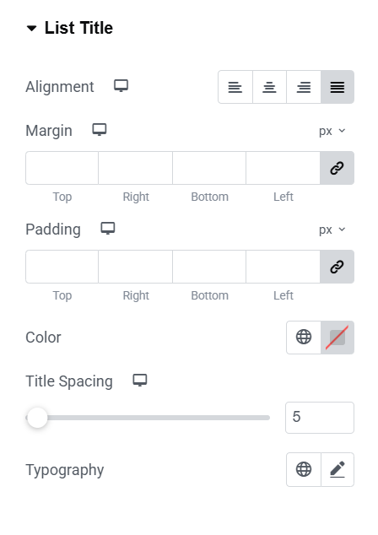Select right alignment icon

click(x=304, y=87)
